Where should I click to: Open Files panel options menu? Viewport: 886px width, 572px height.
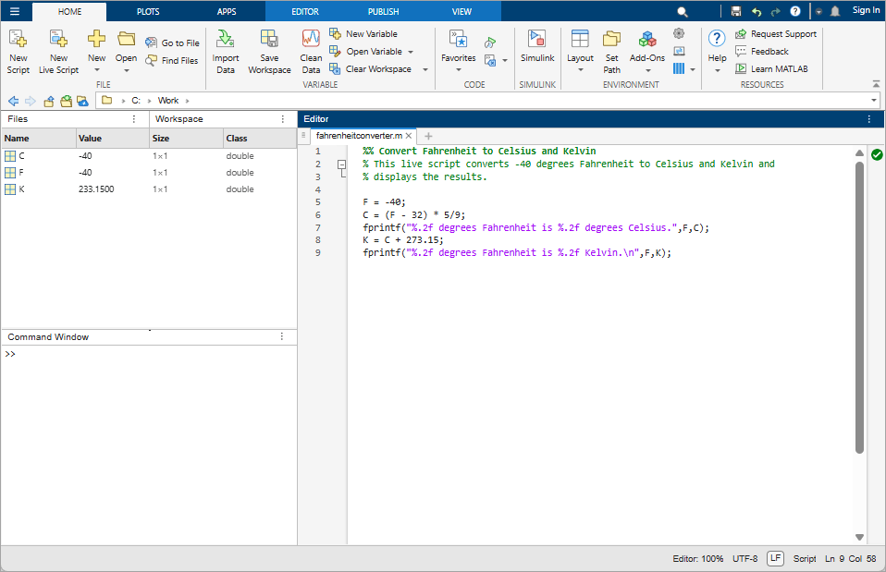[x=134, y=119]
